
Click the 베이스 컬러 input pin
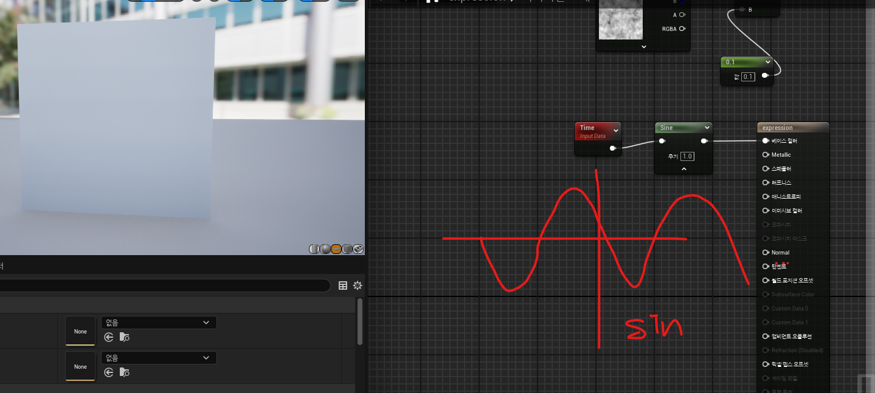[766, 141]
